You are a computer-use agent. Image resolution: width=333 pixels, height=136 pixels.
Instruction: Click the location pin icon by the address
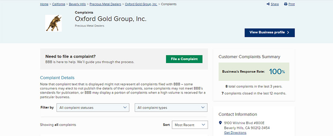(x=220, y=123)
